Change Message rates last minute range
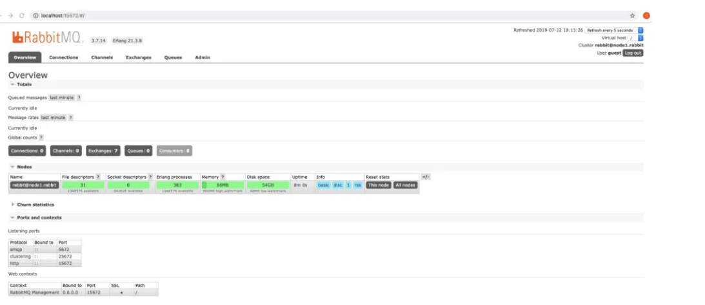This screenshot has width=705, height=305. (x=54, y=118)
